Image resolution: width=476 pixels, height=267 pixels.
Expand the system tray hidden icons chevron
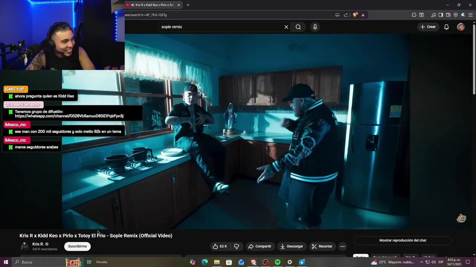421,262
